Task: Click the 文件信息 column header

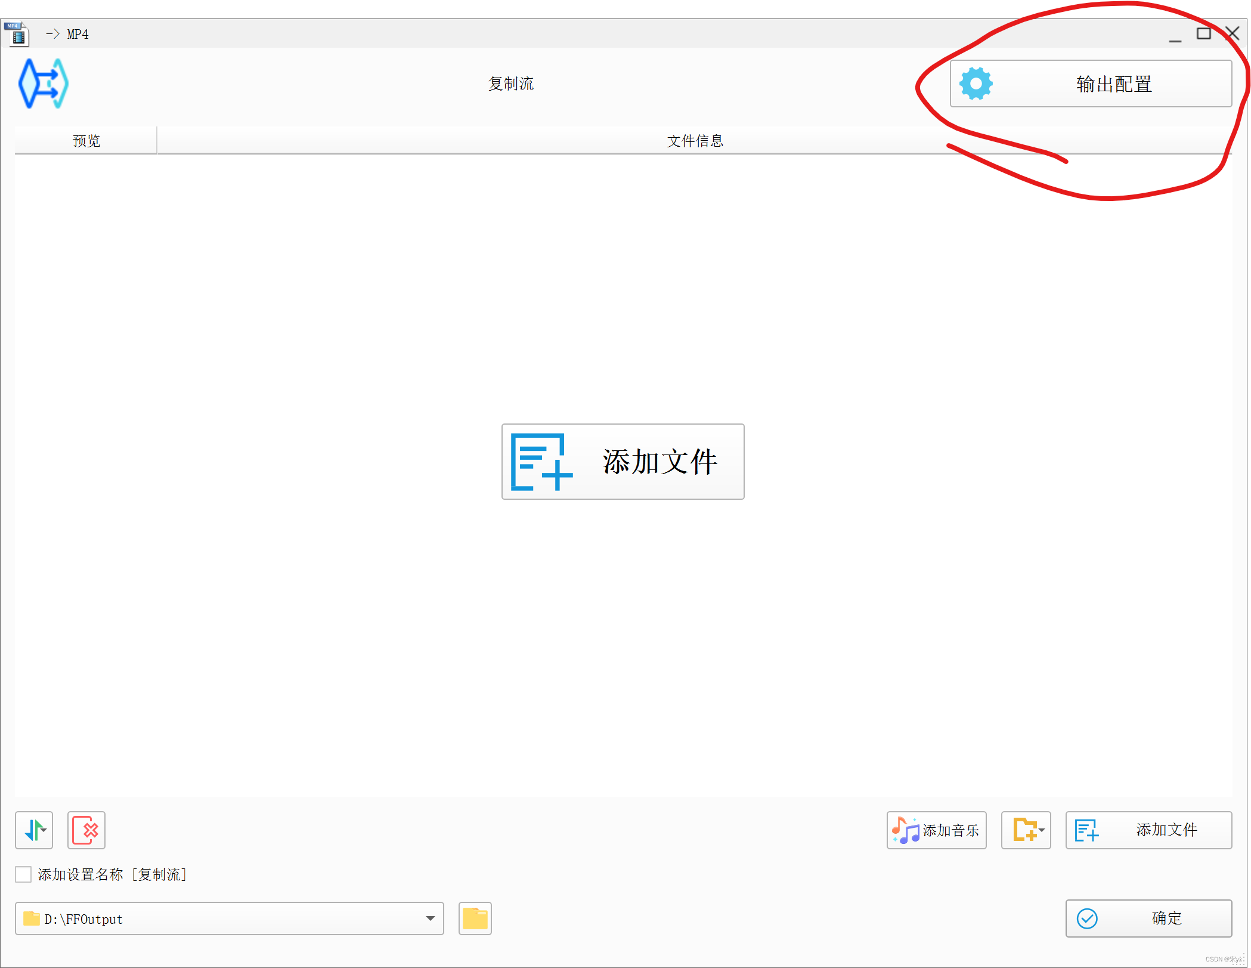Action: click(694, 141)
